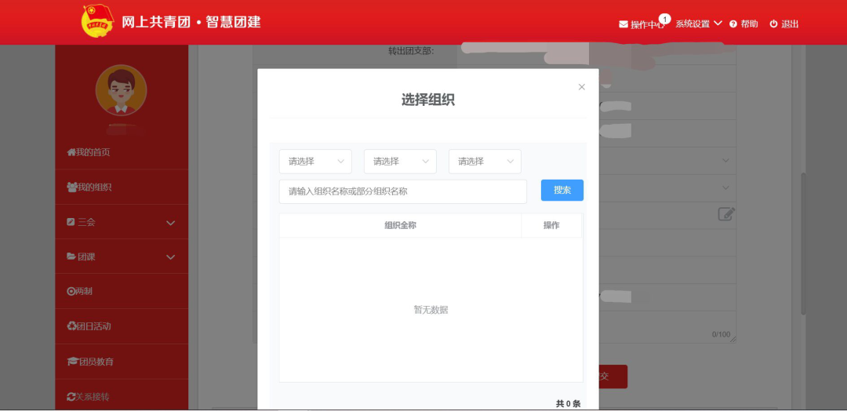Expand the 系统设置 menu
The image size is (847, 411).
tap(698, 24)
